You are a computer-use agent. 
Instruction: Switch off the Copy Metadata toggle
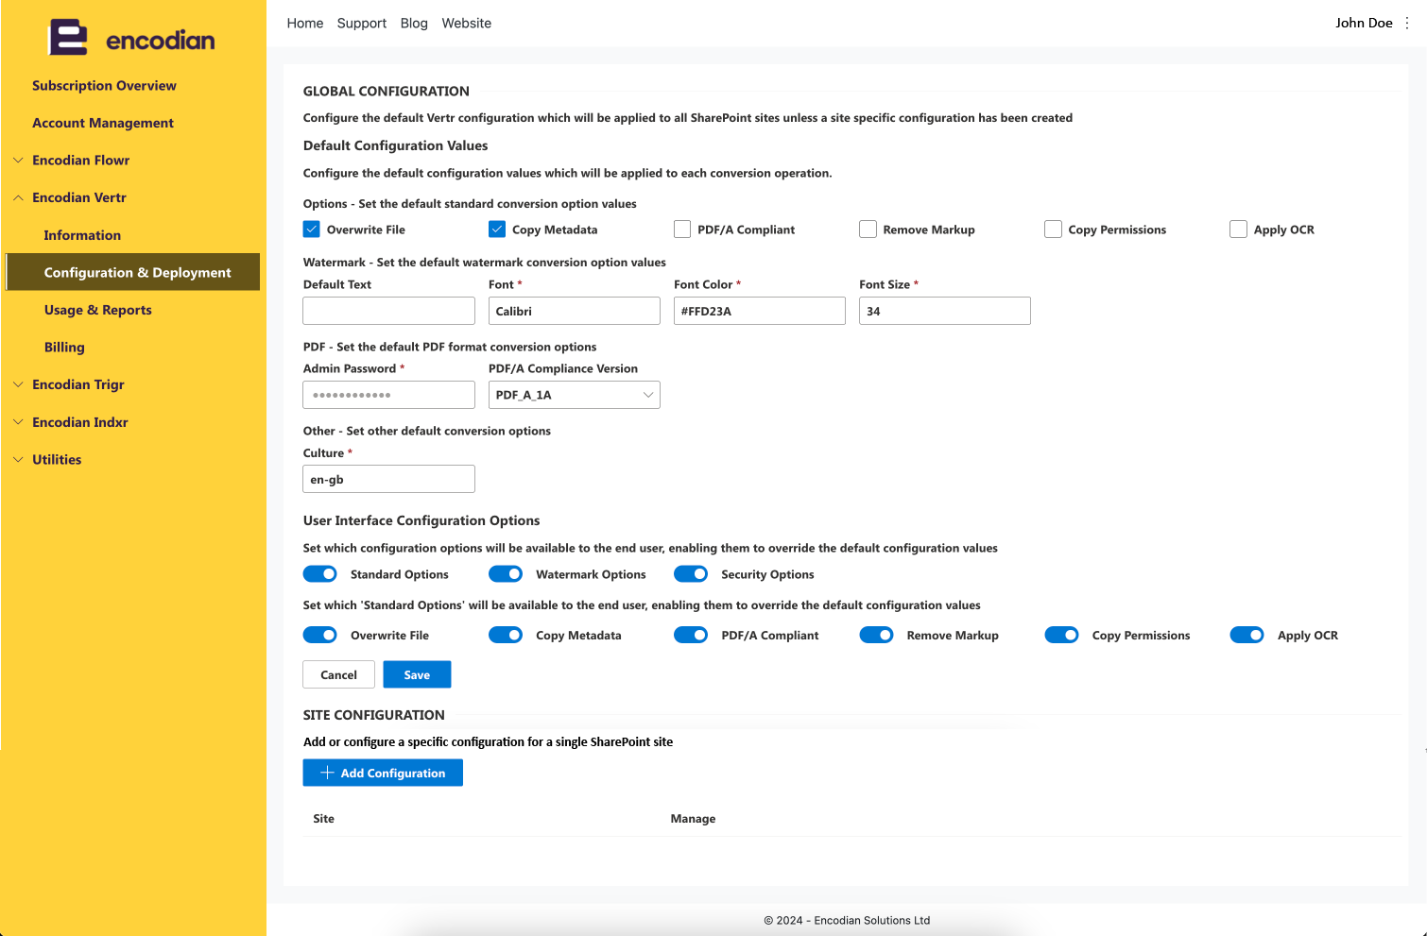tap(506, 636)
